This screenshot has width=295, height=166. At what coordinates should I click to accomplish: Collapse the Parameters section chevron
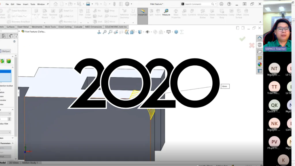click(x=13, y=143)
